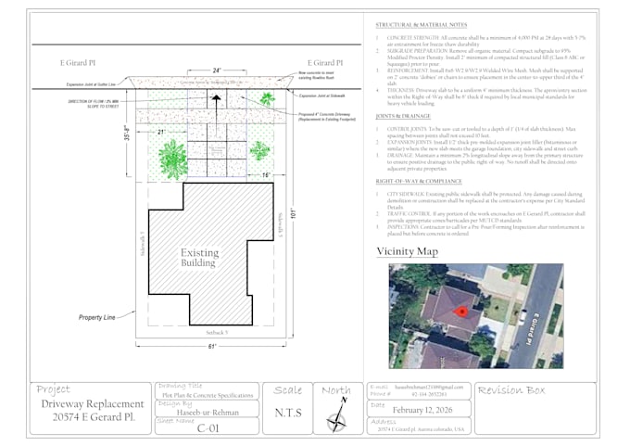Viewport: 630px width, 446px height.
Task: Click the 'SUBGRADE PREPARATION' note
Action: (x=485, y=57)
